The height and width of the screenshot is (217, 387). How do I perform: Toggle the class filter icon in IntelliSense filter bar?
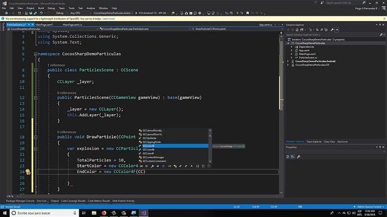tap(175, 166)
